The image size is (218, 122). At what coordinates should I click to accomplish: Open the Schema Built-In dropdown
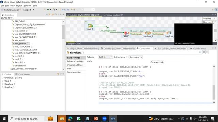105,57
